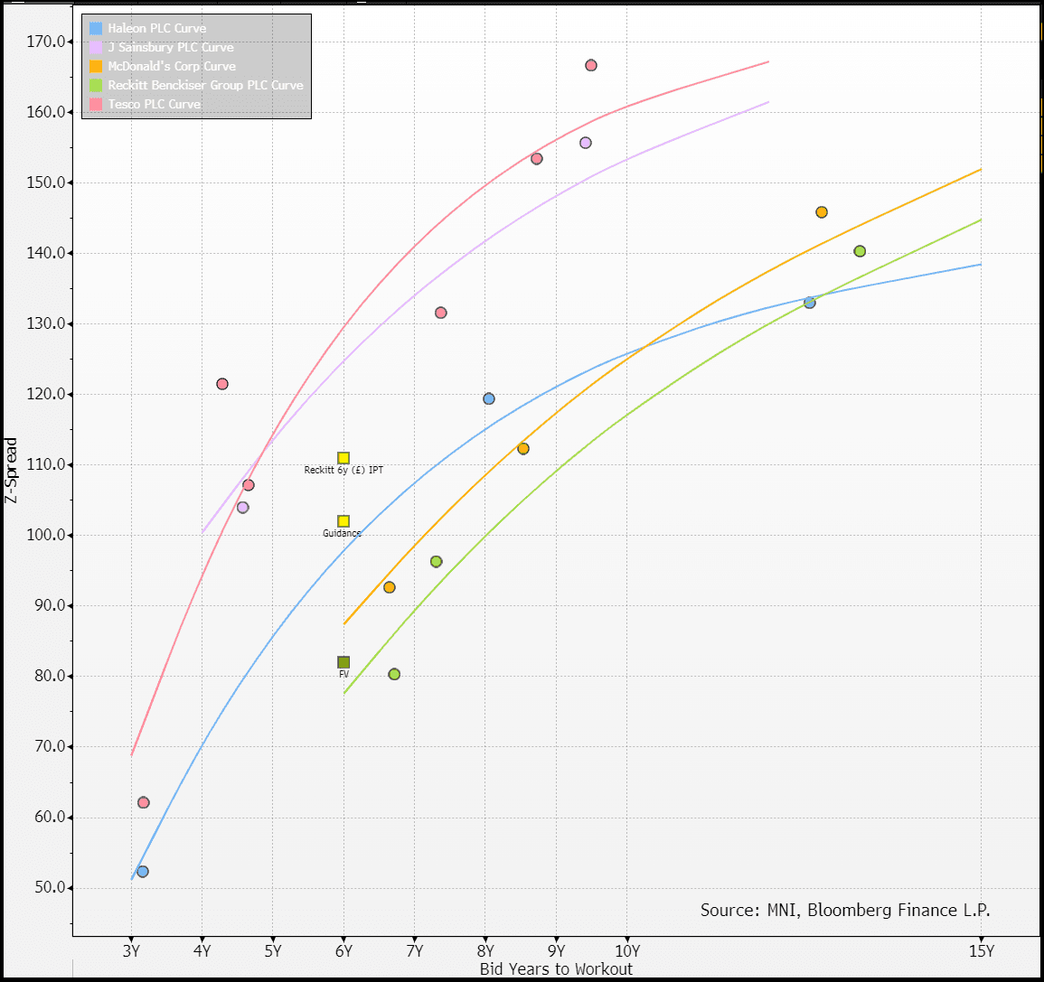Select the purple Sainsbury point near 155
The width and height of the screenshot is (1044, 982).
click(x=586, y=143)
